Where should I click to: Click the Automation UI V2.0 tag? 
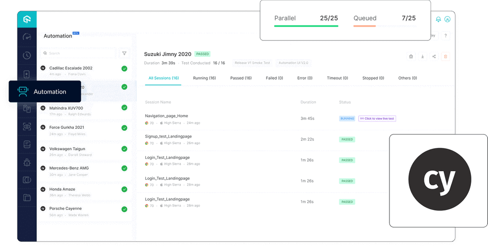[293, 63]
